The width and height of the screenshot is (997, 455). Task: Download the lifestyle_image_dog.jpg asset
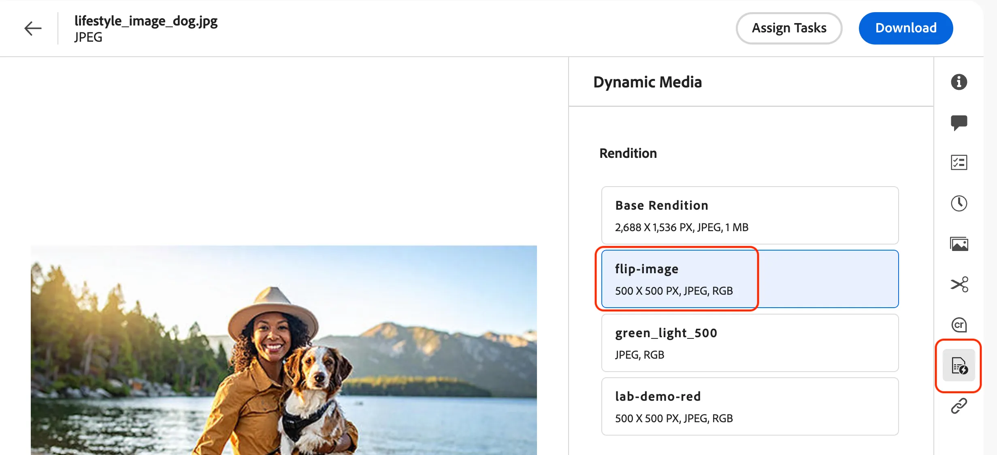[x=906, y=28]
